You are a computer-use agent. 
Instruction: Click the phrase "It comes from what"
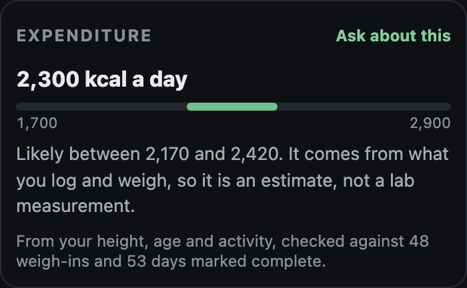tap(368, 154)
